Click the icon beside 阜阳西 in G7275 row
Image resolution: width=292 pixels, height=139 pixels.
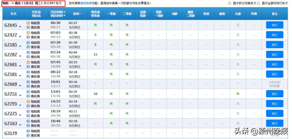tap(28, 111)
